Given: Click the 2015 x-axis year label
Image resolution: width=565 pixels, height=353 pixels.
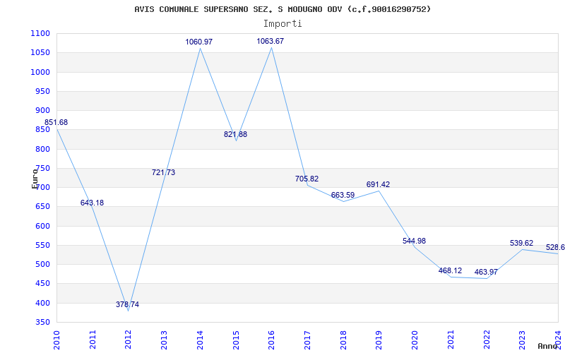Looking at the screenshot, I should 235,340.
